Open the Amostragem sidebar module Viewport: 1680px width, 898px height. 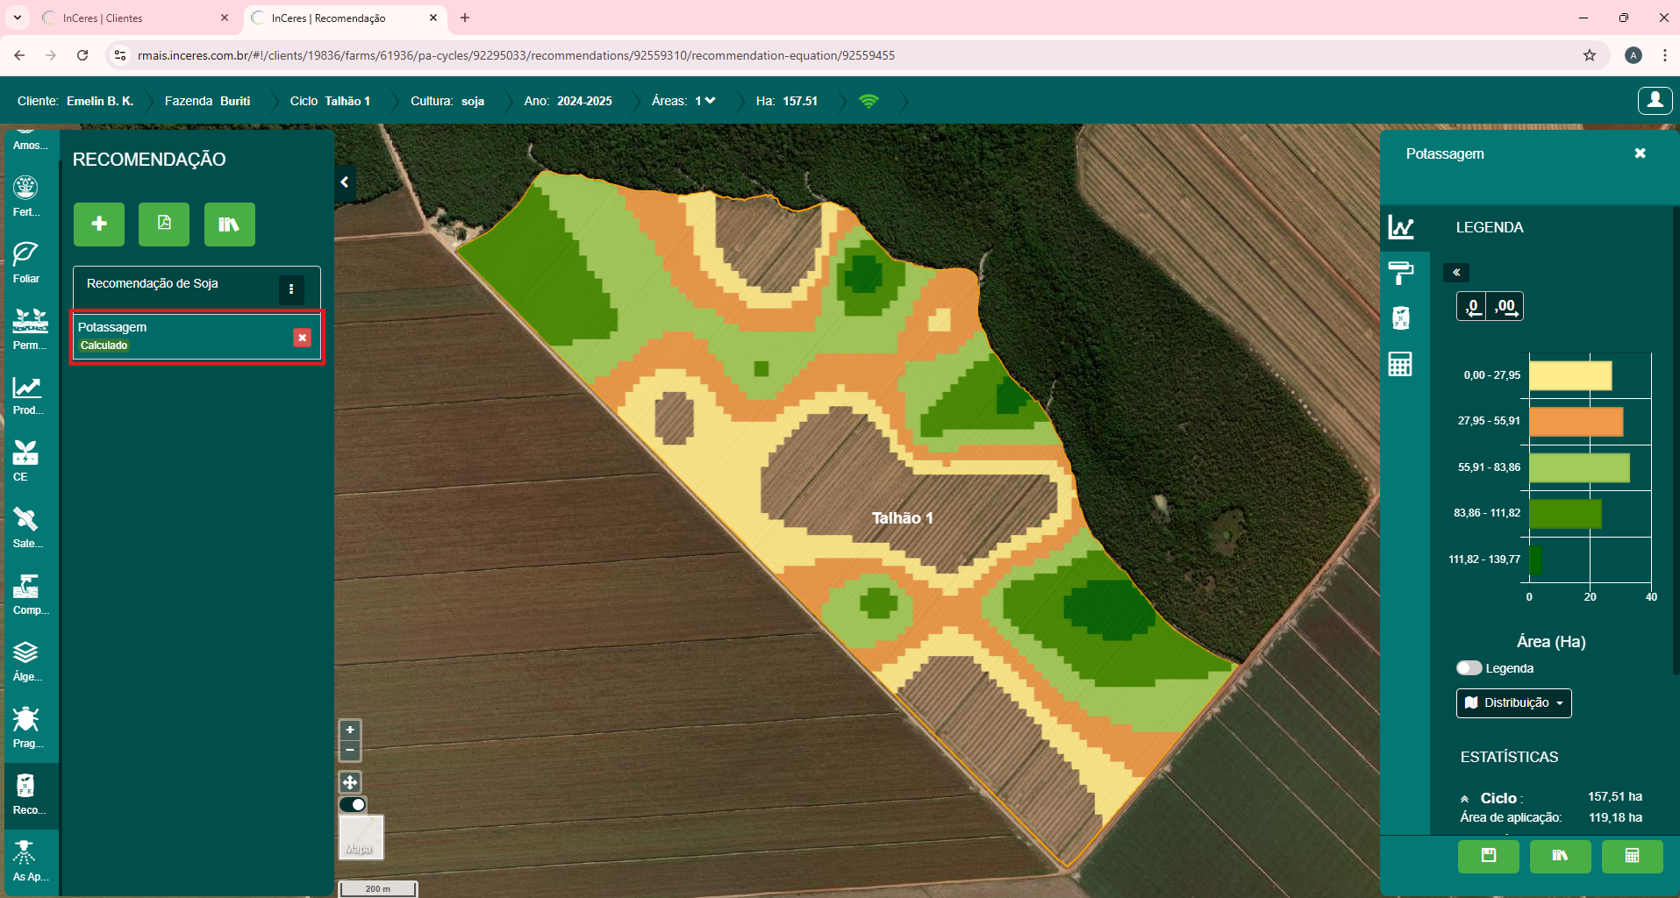[x=30, y=140]
